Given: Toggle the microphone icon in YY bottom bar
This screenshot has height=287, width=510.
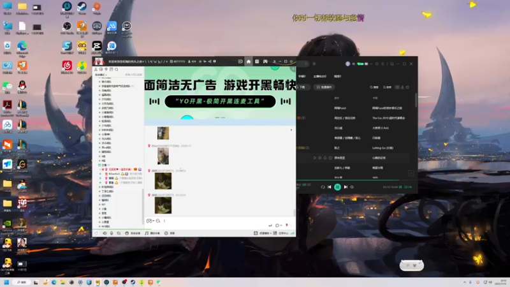Looking at the screenshot, I should click(x=112, y=233).
